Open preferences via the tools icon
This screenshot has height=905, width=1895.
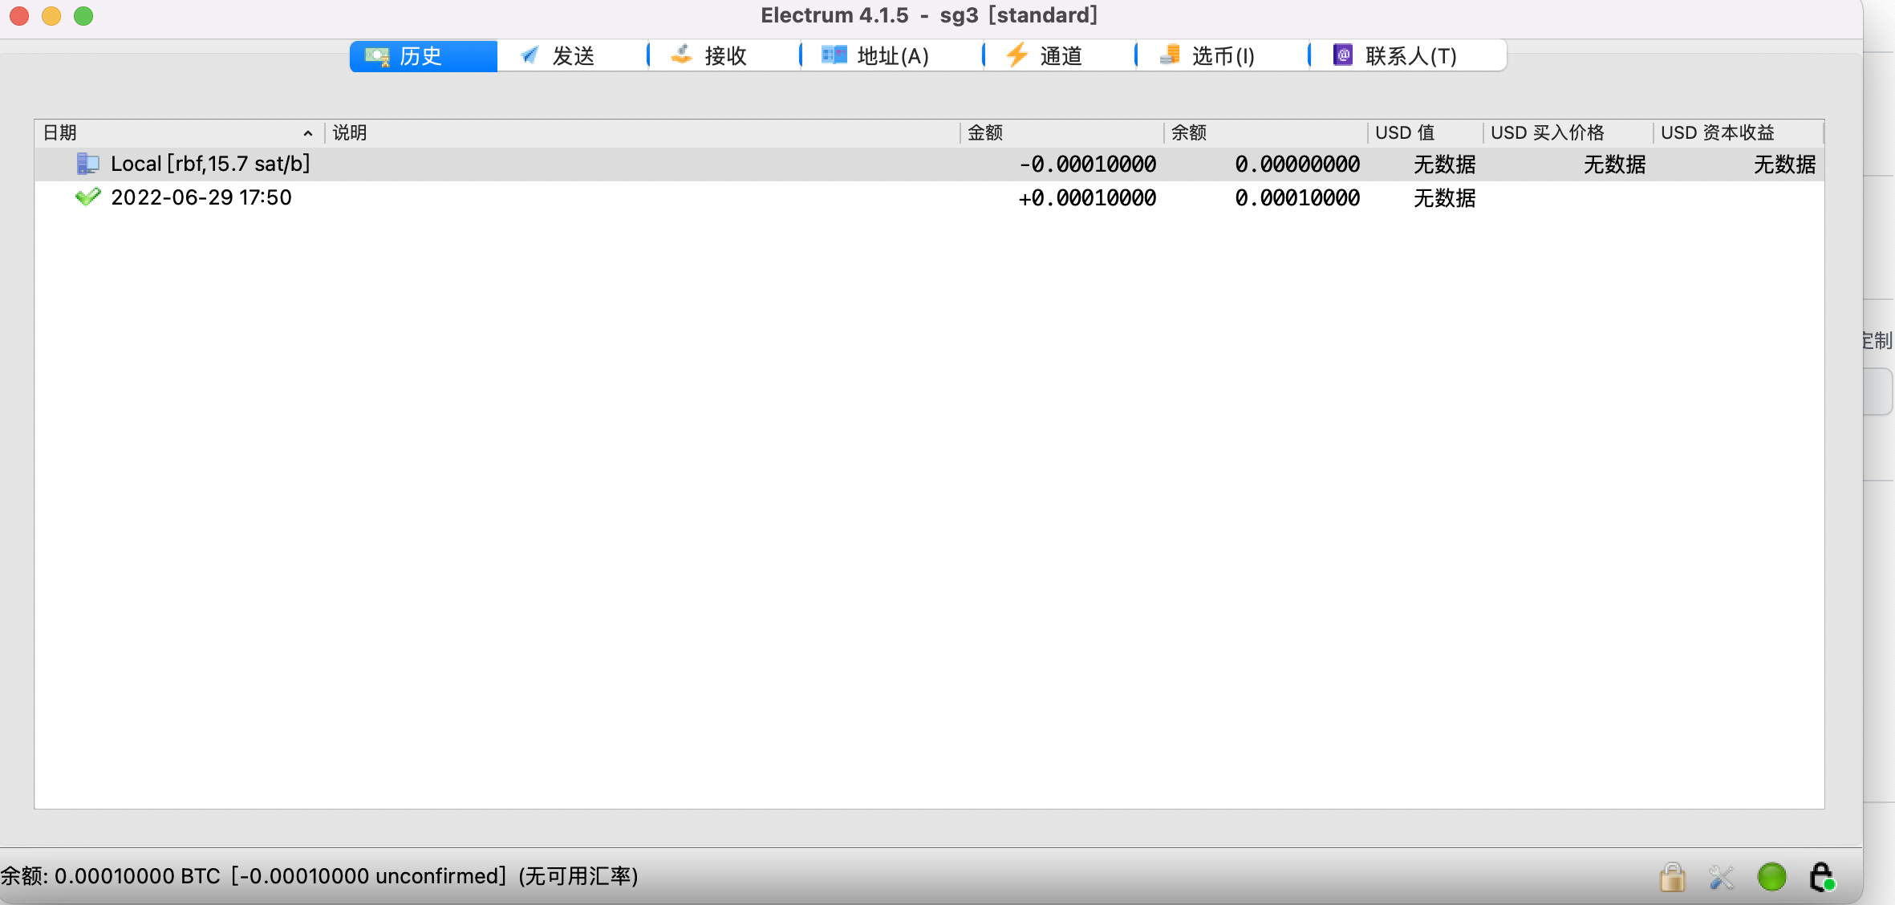point(1722,877)
